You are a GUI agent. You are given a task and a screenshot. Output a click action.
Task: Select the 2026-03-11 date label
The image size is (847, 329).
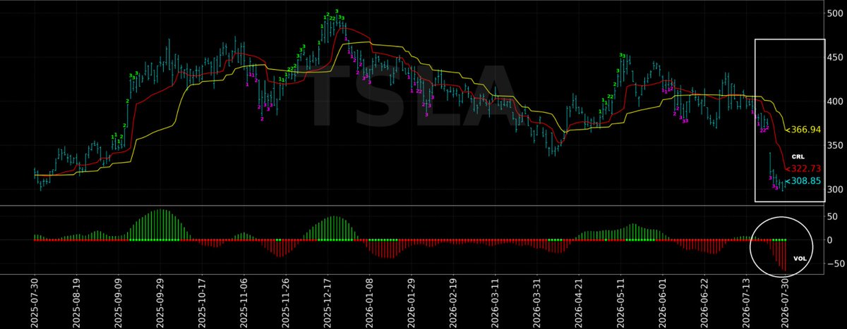494,302
